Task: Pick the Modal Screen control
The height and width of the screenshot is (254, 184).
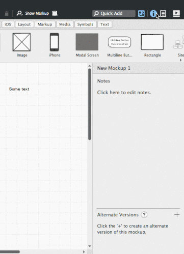Action: pyautogui.click(x=87, y=42)
